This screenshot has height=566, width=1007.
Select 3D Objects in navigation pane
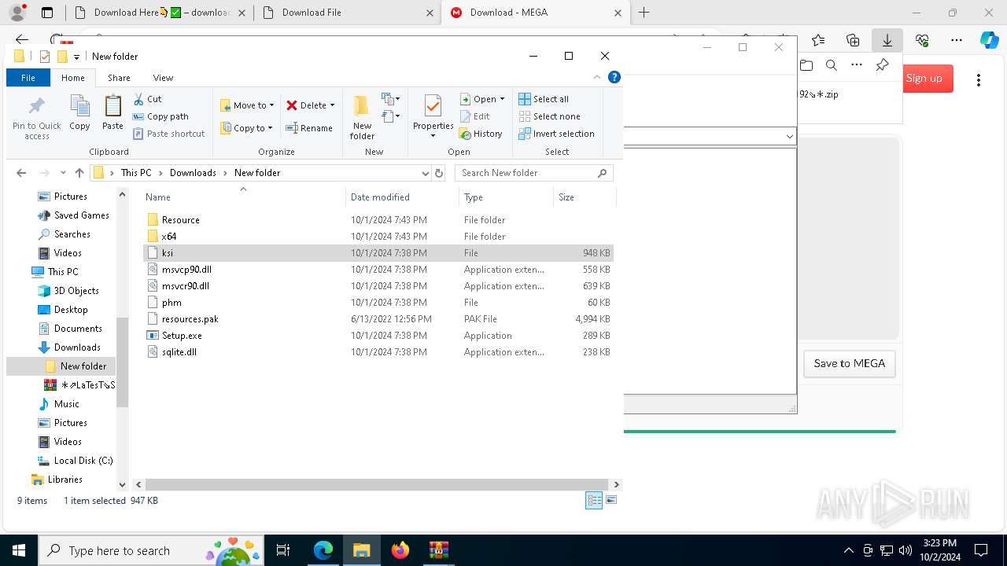click(x=76, y=291)
